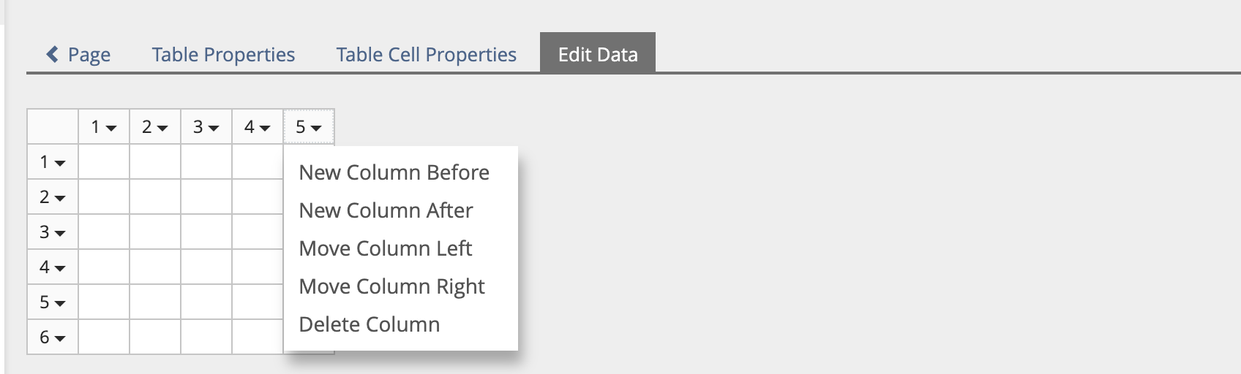The height and width of the screenshot is (374, 1241).
Task: Switch to Table Cell Properties tab
Action: click(426, 55)
